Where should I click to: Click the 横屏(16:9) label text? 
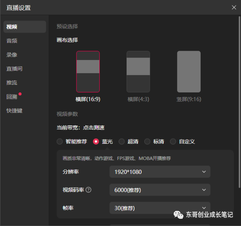tap(88, 99)
